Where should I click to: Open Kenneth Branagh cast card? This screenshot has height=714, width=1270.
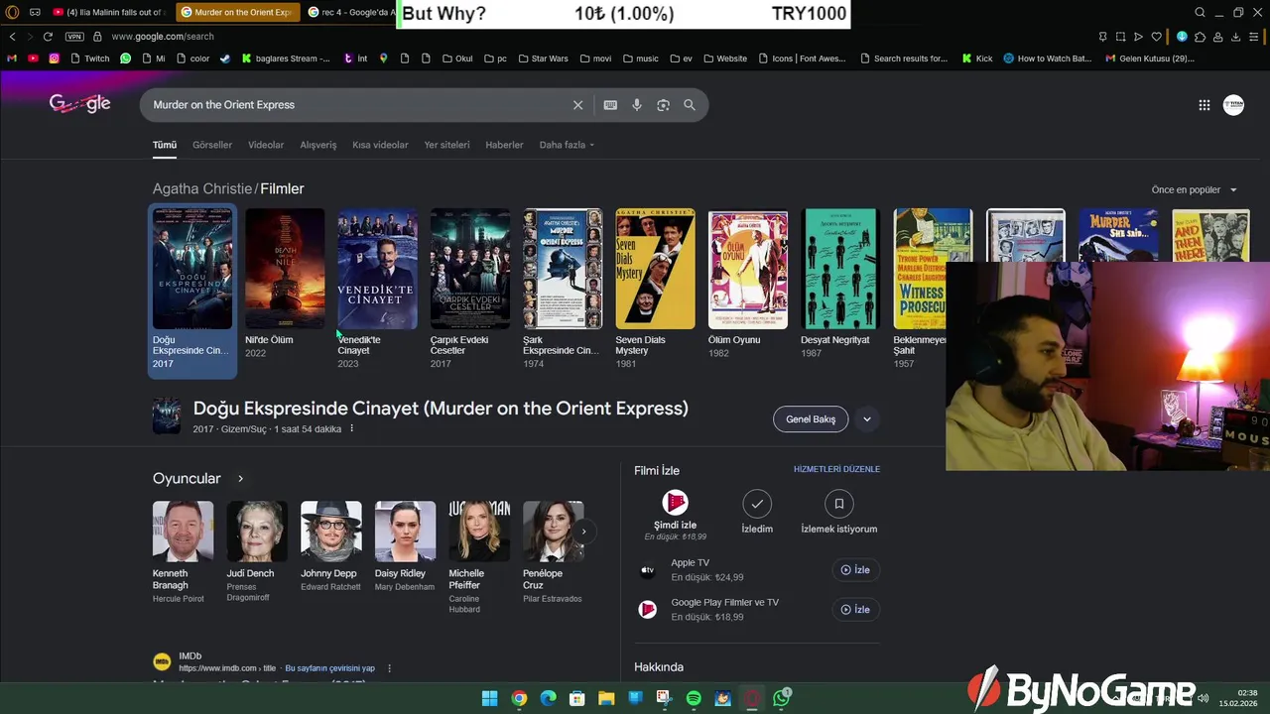click(x=183, y=552)
